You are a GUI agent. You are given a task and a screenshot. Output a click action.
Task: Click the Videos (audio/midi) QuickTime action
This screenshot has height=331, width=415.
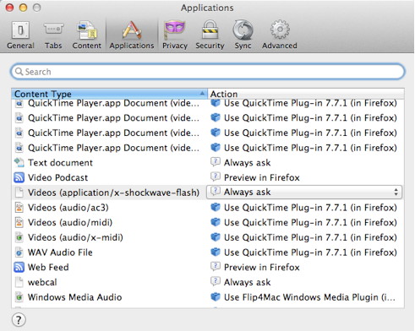pos(310,222)
